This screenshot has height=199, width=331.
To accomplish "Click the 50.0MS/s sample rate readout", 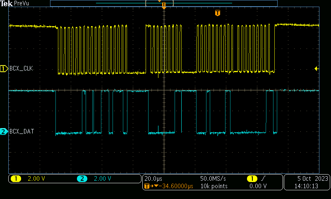I will point(213,179).
